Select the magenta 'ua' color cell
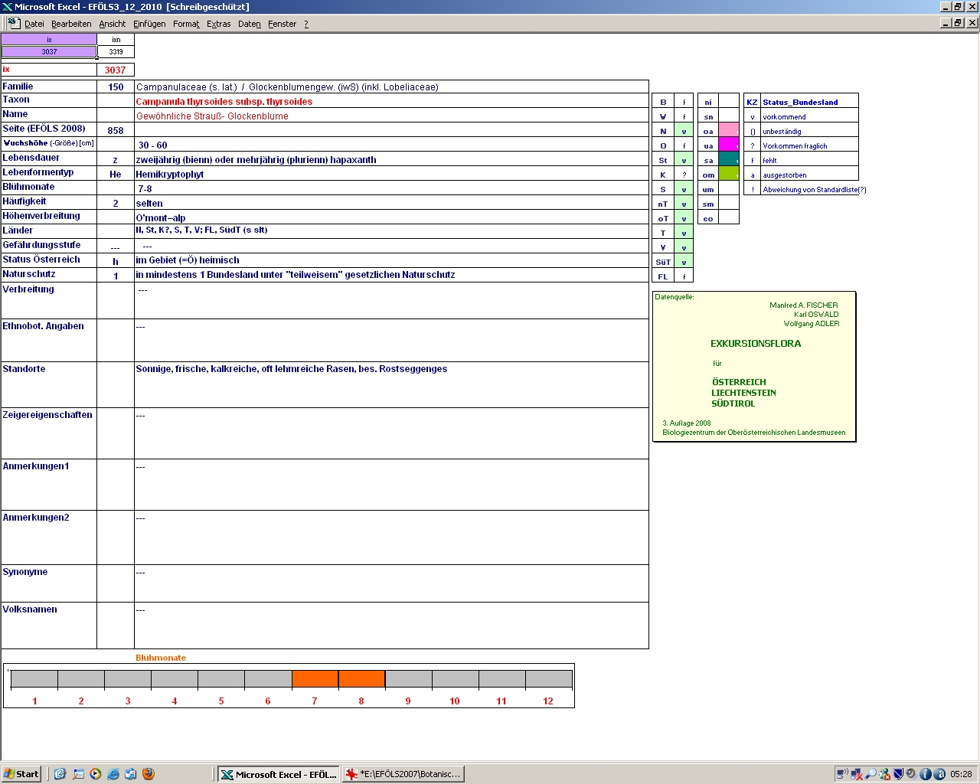 click(x=729, y=145)
